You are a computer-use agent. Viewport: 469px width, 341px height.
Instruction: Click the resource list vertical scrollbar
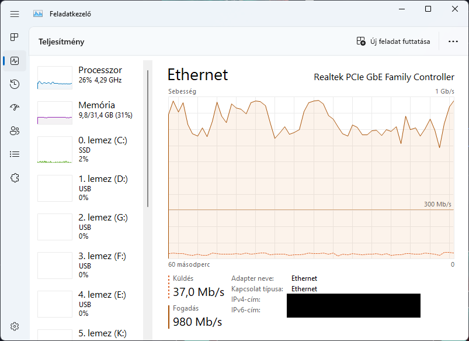point(148,139)
